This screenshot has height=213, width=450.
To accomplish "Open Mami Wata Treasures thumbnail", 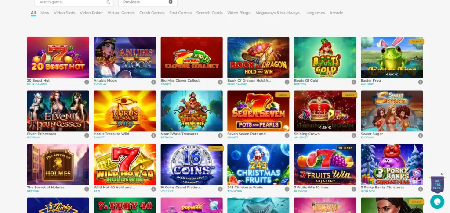I will pos(192,111).
